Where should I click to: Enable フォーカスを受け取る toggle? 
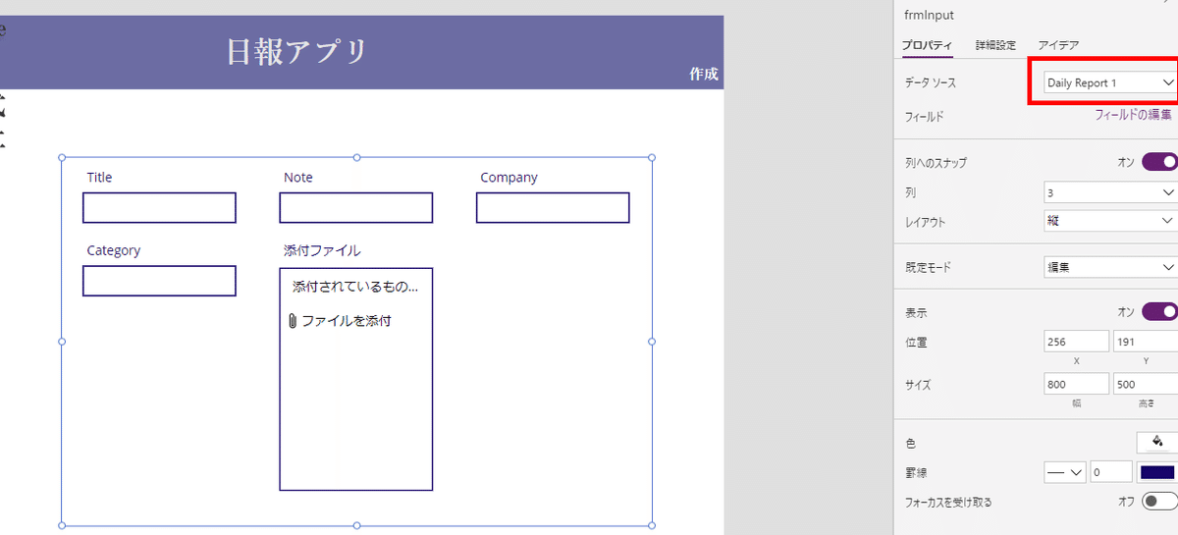[x=1159, y=502]
